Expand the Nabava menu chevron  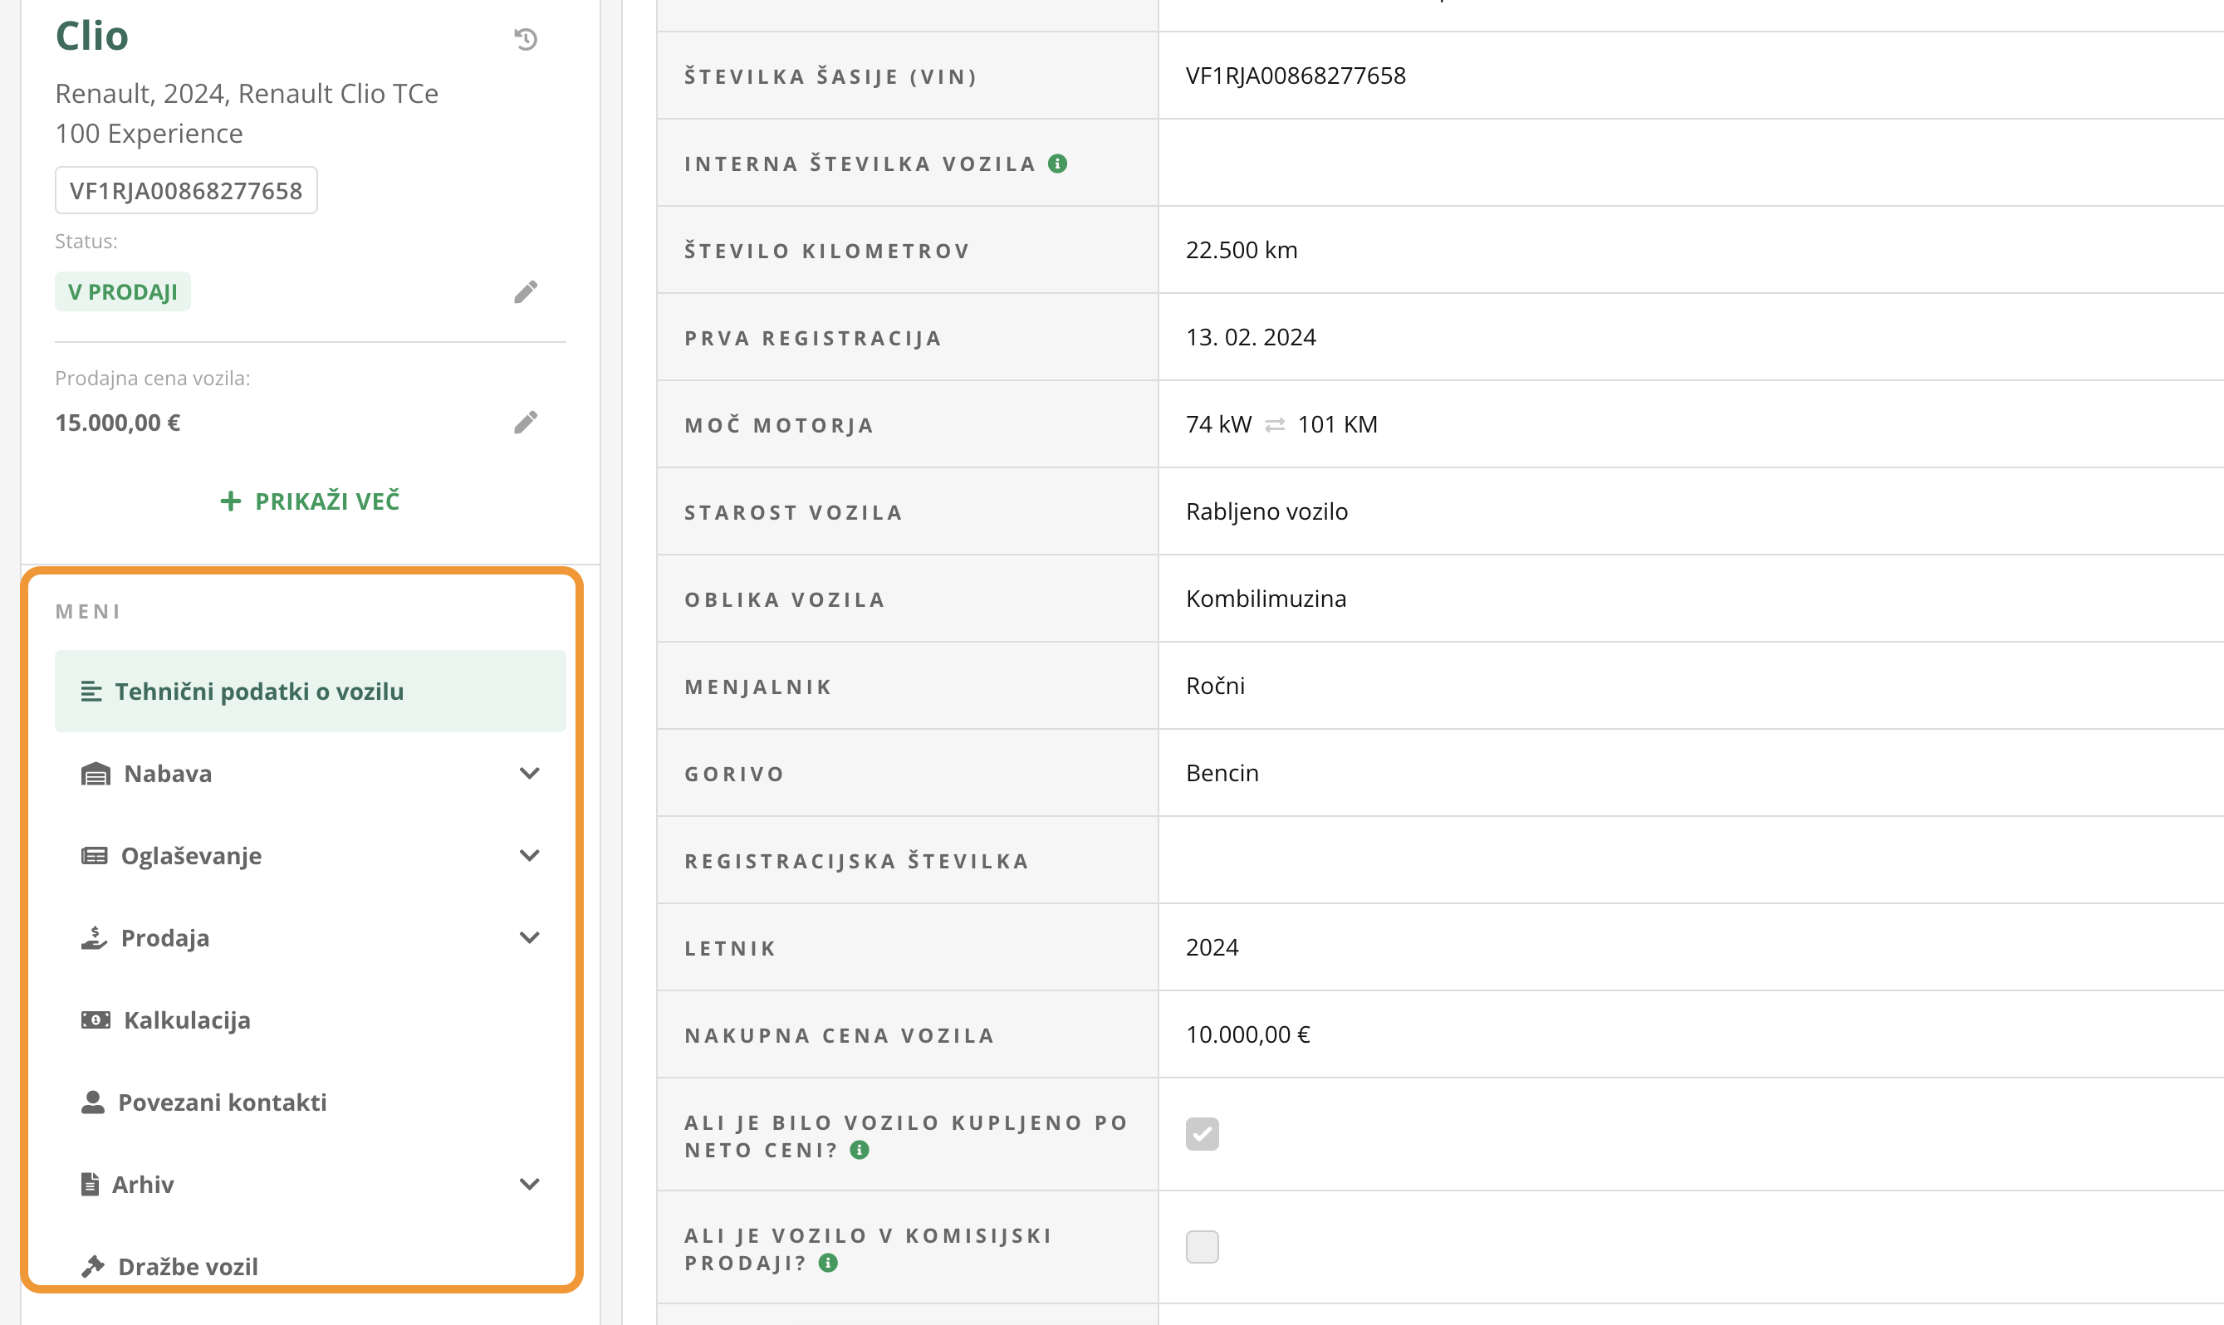(530, 773)
